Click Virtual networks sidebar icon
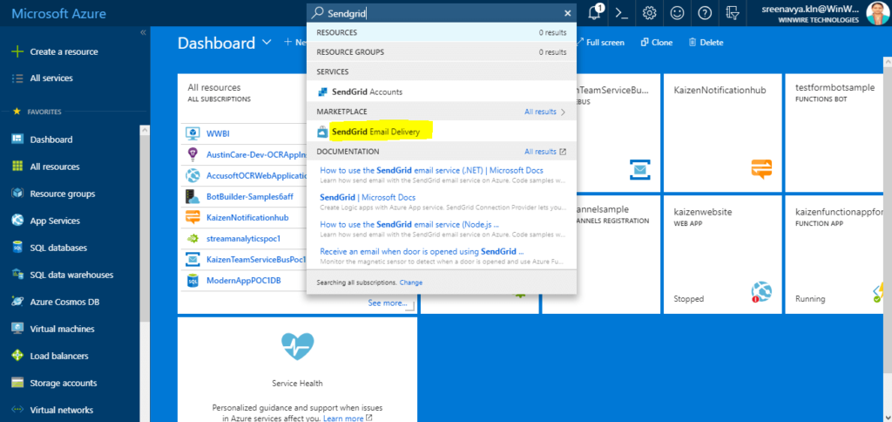The width and height of the screenshot is (892, 422). 17,410
